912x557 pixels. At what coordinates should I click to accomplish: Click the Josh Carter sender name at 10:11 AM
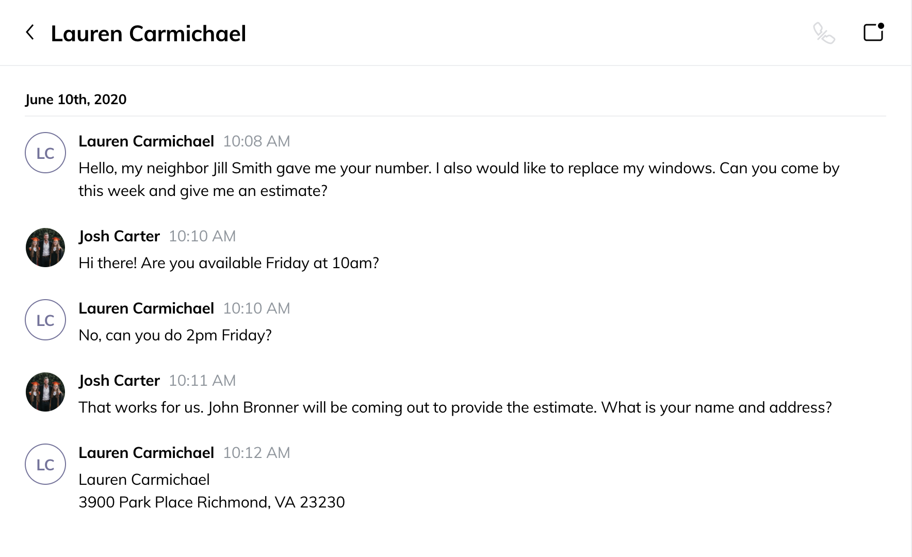click(x=119, y=381)
